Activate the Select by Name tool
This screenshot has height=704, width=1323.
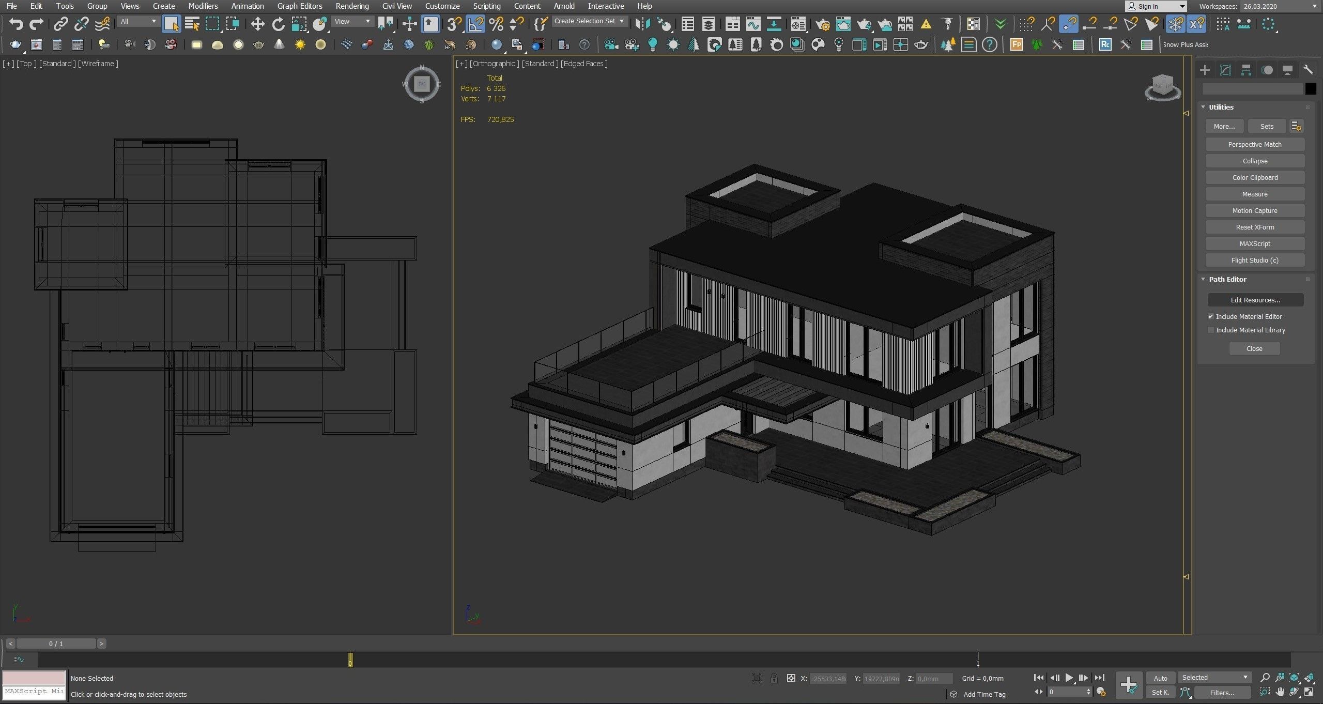pyautogui.click(x=192, y=24)
